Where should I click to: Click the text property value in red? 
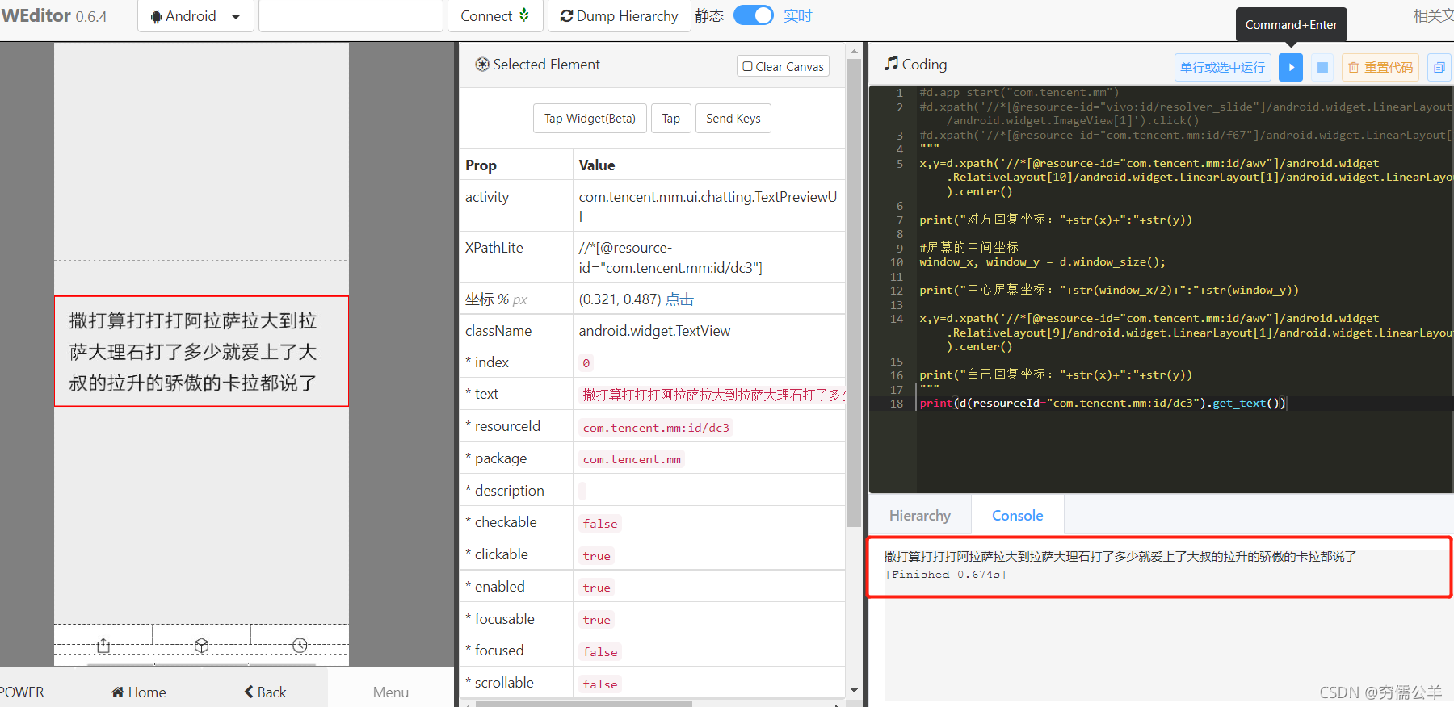(x=714, y=395)
